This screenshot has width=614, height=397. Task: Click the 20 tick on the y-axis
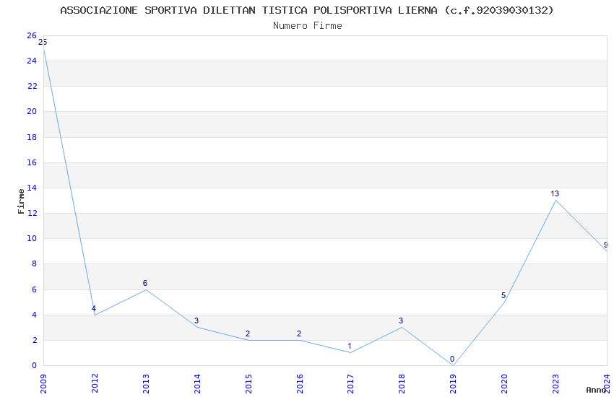(x=32, y=111)
